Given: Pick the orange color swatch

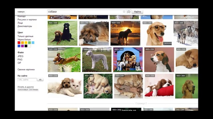Looking at the screenshot, I should coord(23,43).
